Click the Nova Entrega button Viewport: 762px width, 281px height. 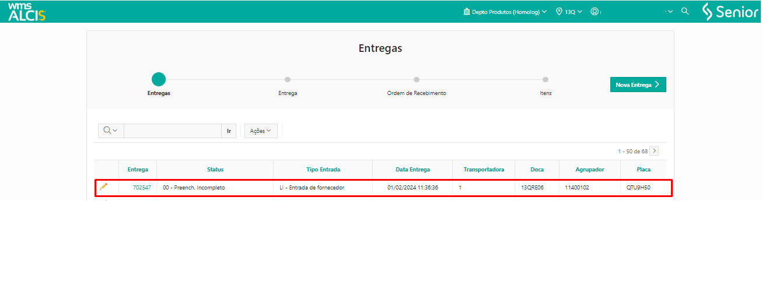[638, 85]
